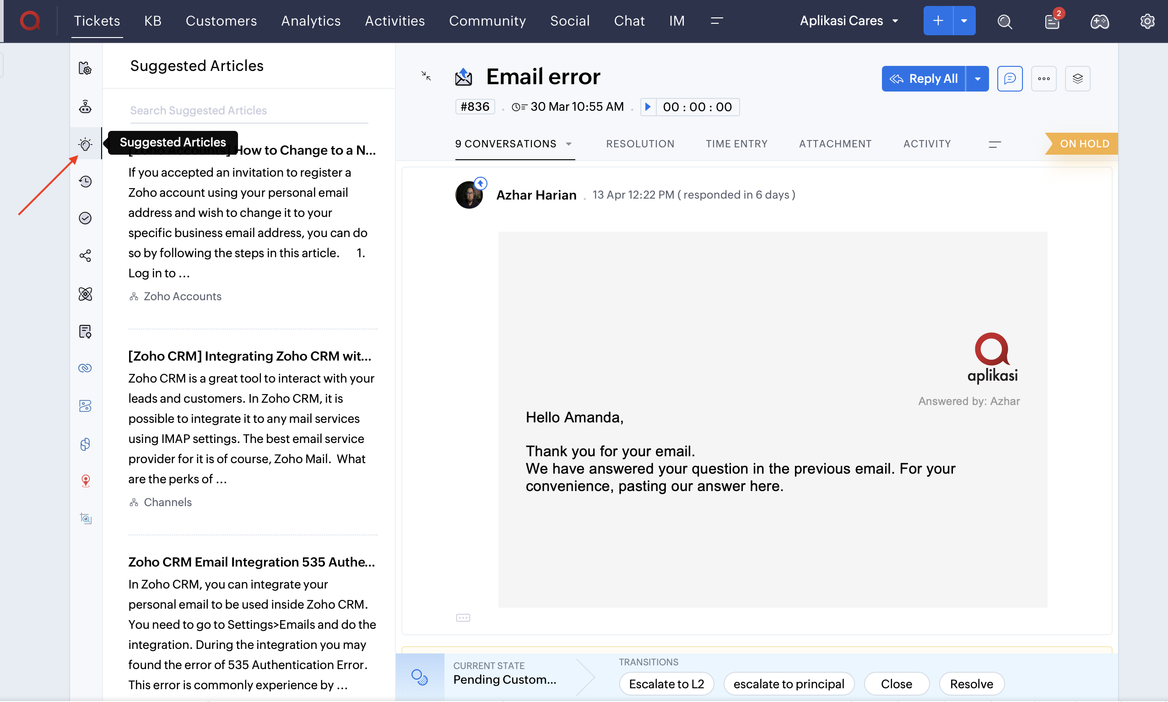Open the ticket properties sidebar icon
The image size is (1168, 702).
(x=85, y=69)
